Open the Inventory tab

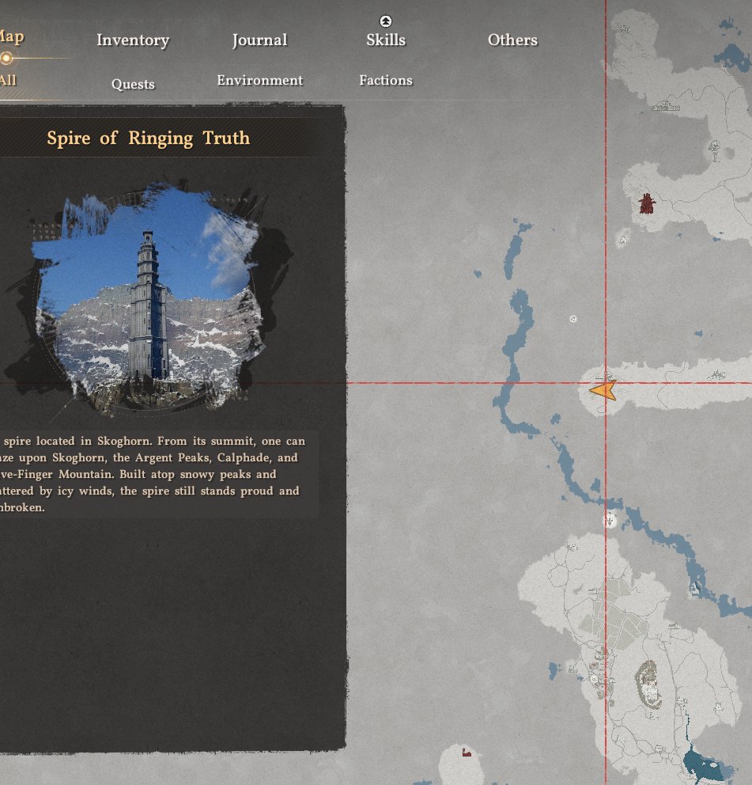pyautogui.click(x=133, y=40)
